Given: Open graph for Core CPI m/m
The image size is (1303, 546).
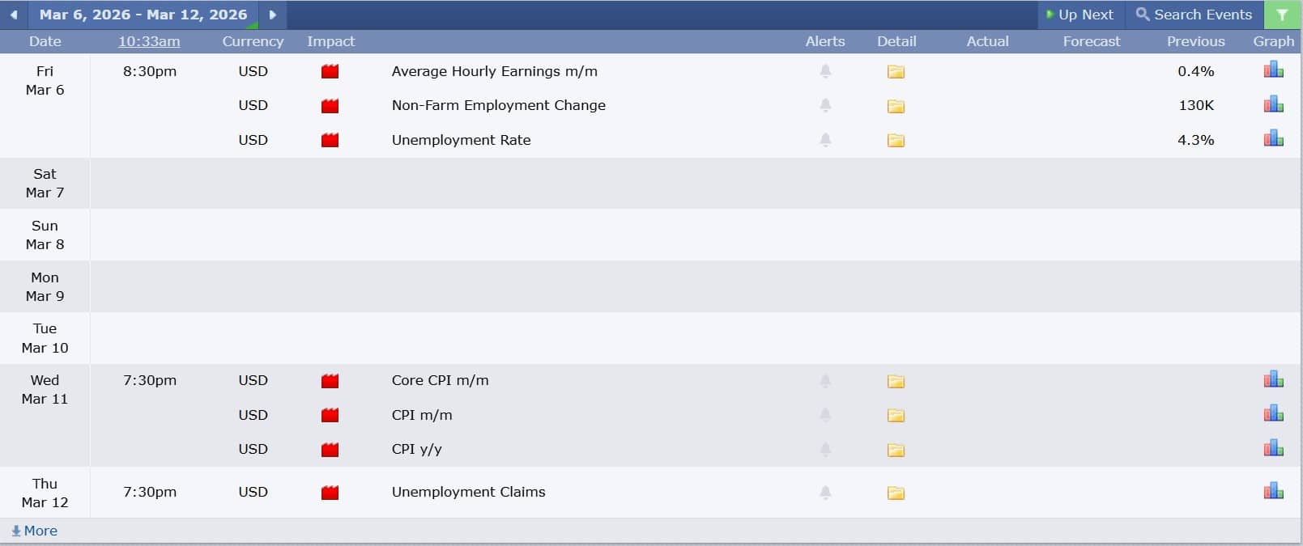Looking at the screenshot, I should point(1273,380).
